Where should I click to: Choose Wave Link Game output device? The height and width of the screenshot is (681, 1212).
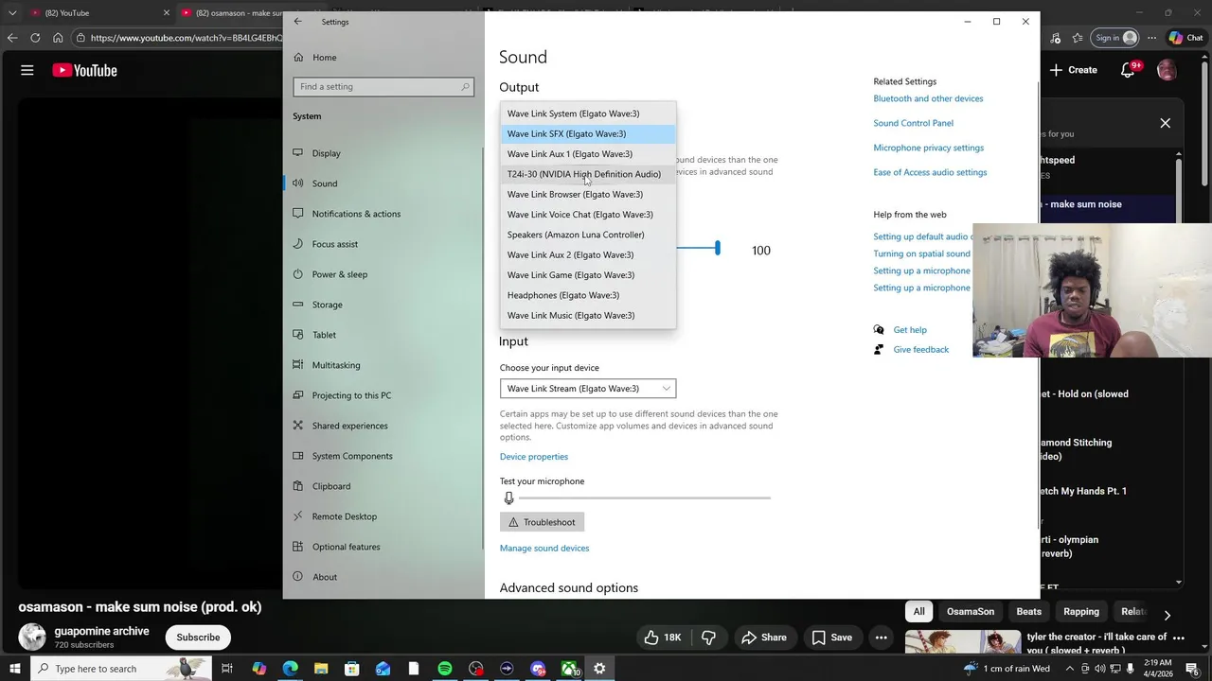(x=588, y=275)
